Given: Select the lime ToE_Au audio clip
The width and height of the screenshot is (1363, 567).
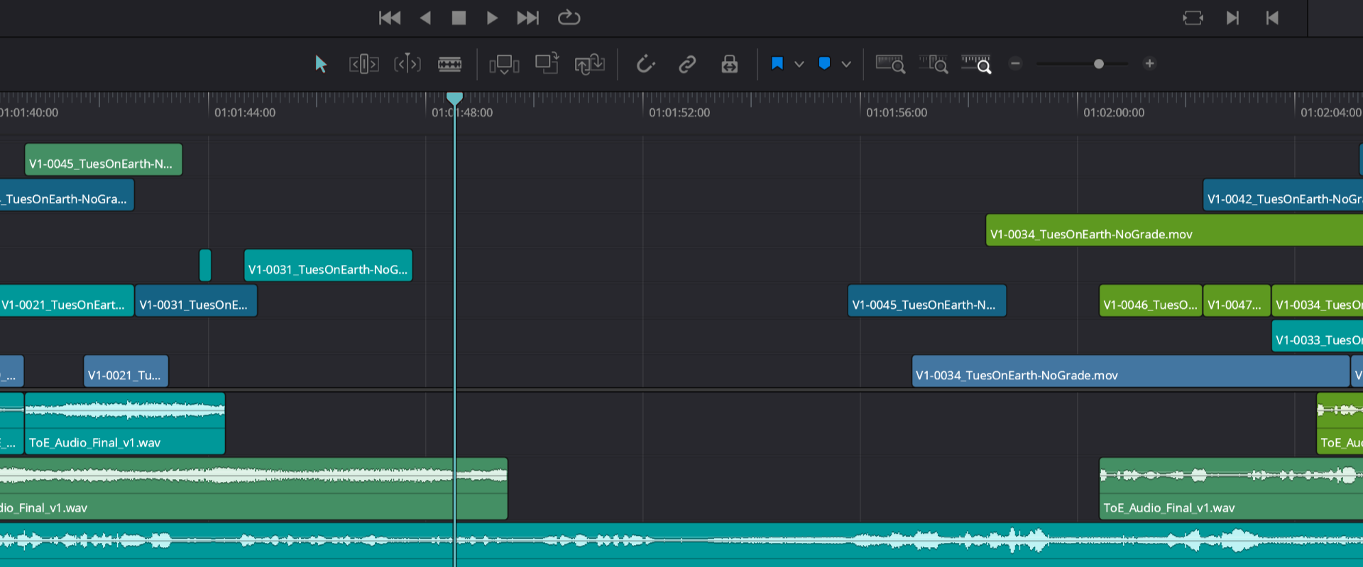Looking at the screenshot, I should (x=1340, y=424).
